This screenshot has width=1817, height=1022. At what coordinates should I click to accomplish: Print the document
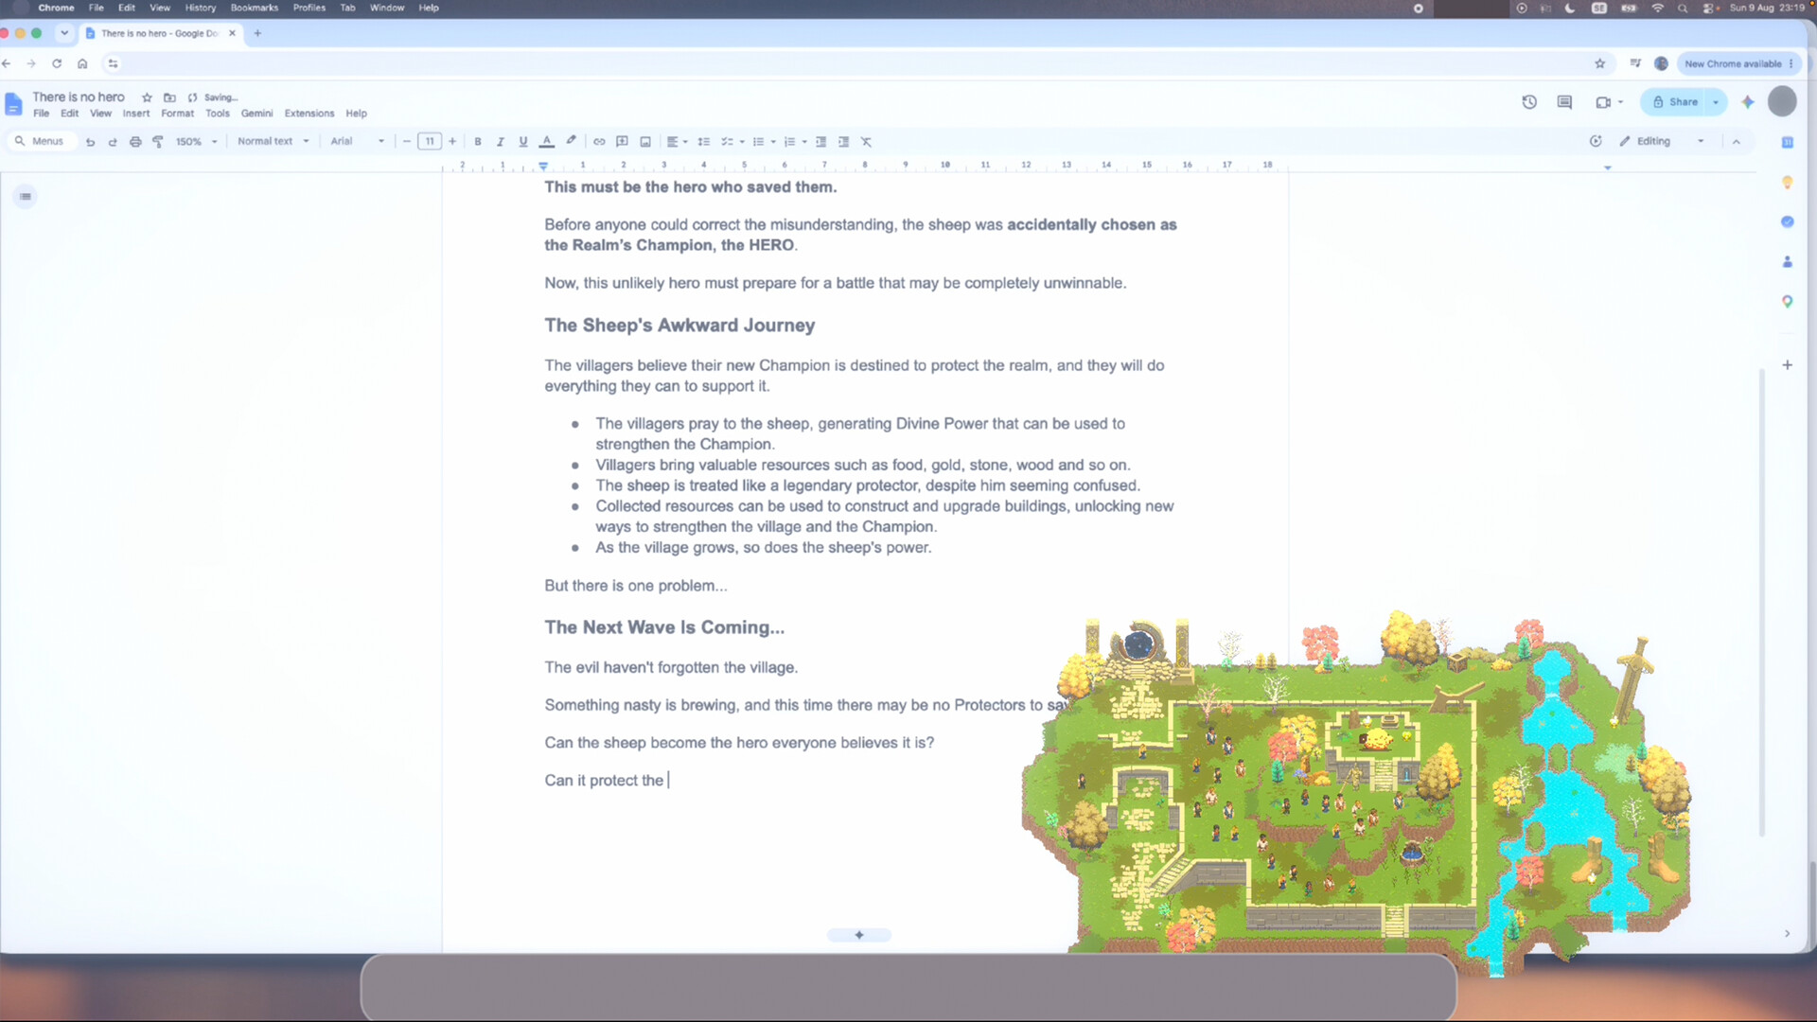135,142
